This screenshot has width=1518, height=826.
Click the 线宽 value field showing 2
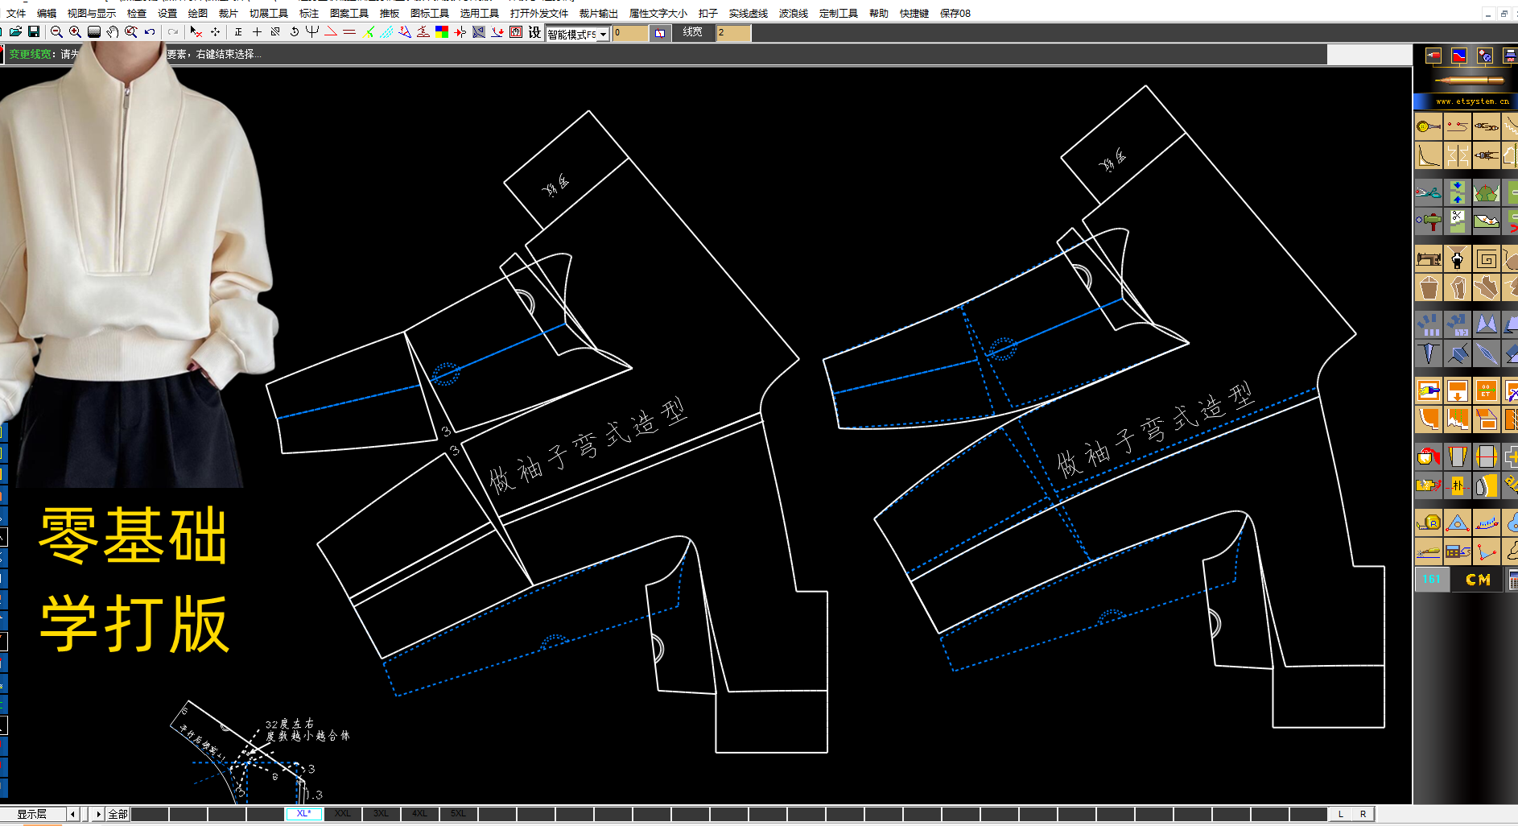click(x=733, y=33)
